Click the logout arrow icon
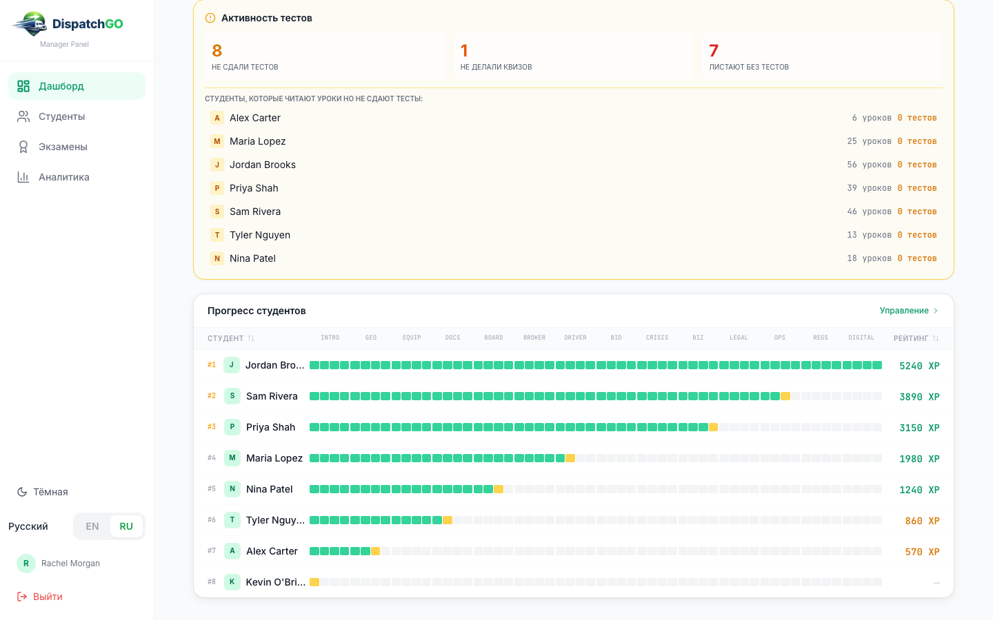993x620 pixels. coord(22,597)
